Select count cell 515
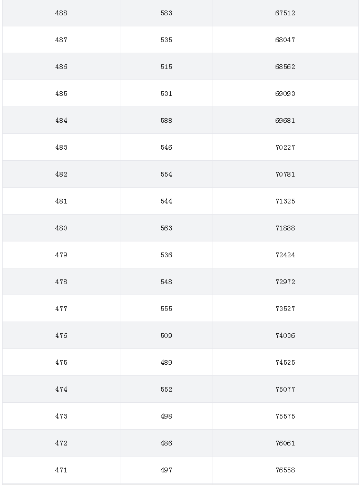The image size is (361, 485). pos(167,67)
